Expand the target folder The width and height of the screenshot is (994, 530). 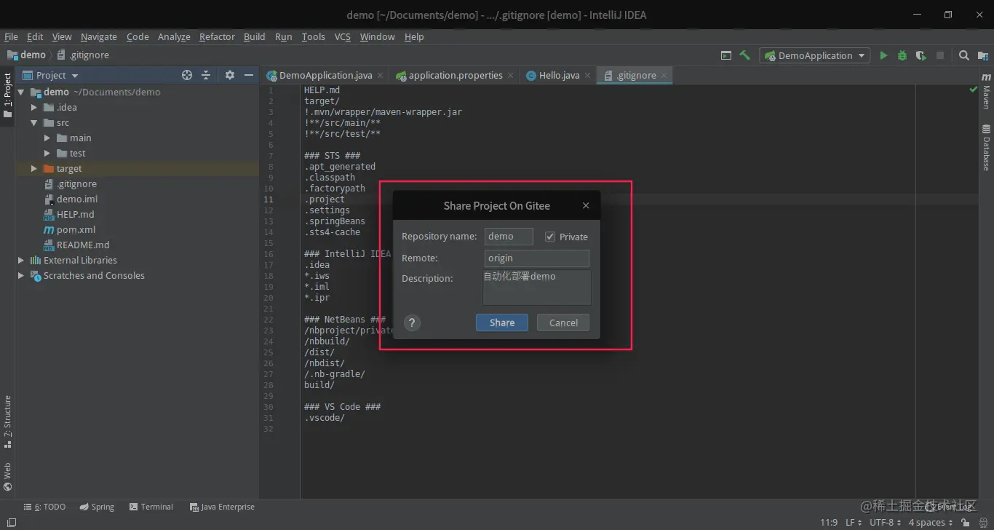(x=34, y=169)
